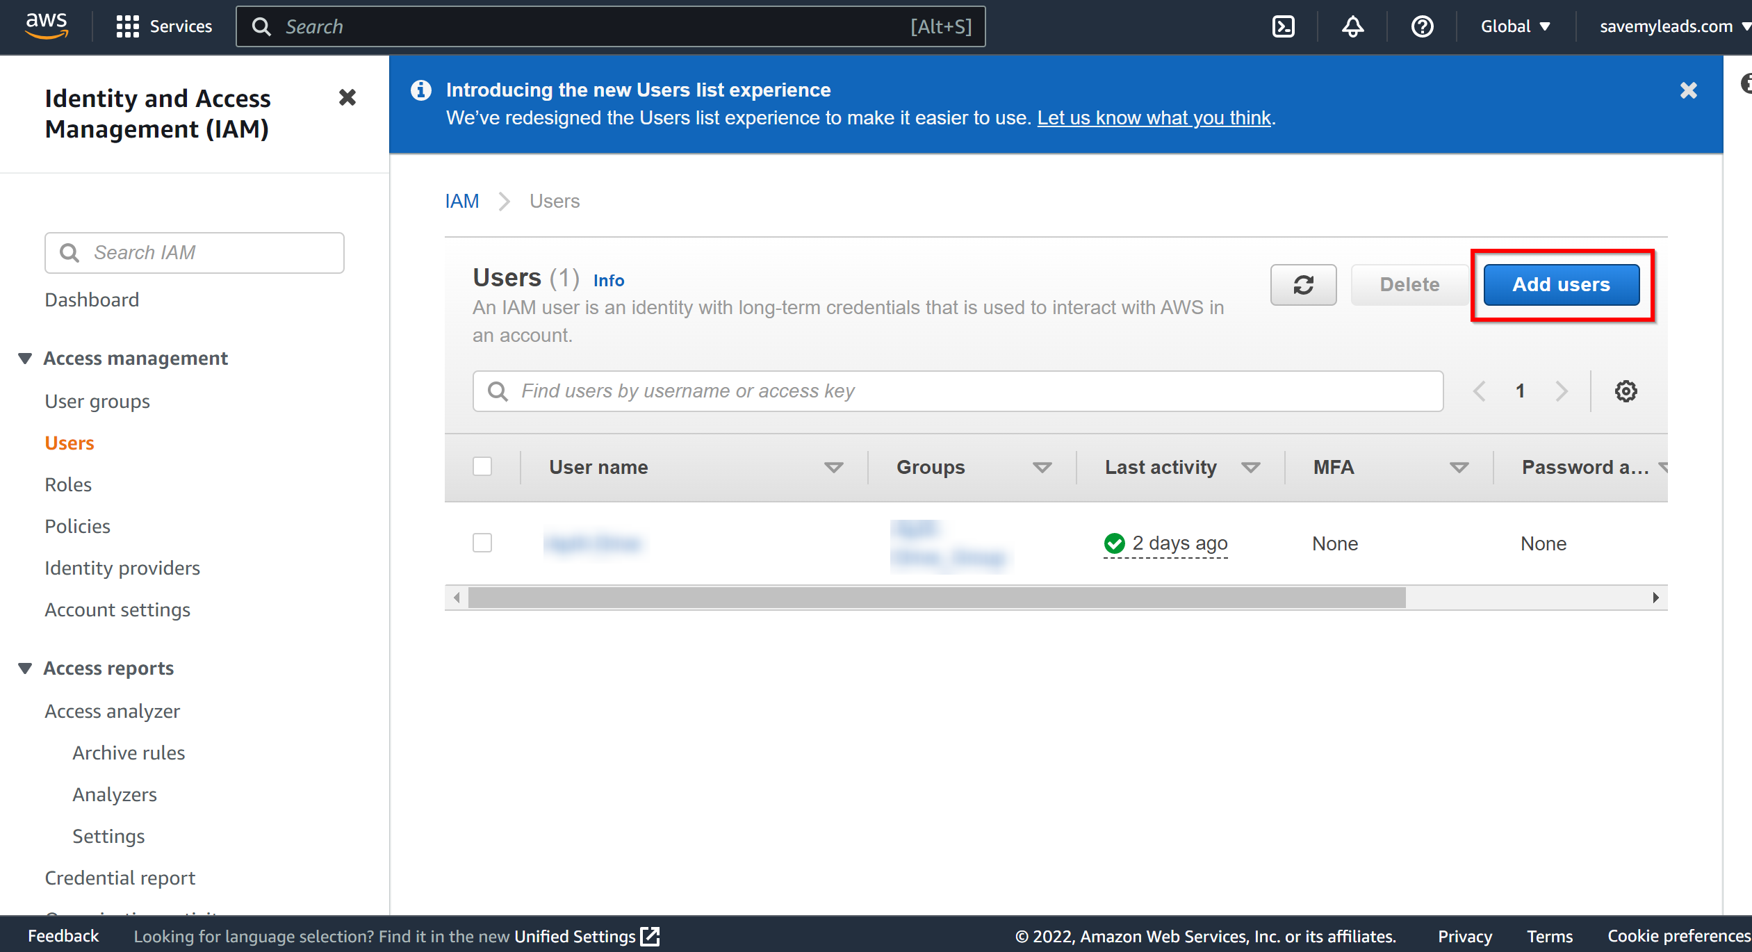Click the settings gear icon in users table

coord(1627,391)
